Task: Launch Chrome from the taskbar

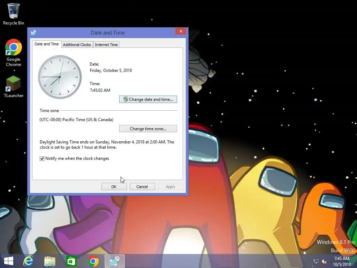Action: coord(93,261)
